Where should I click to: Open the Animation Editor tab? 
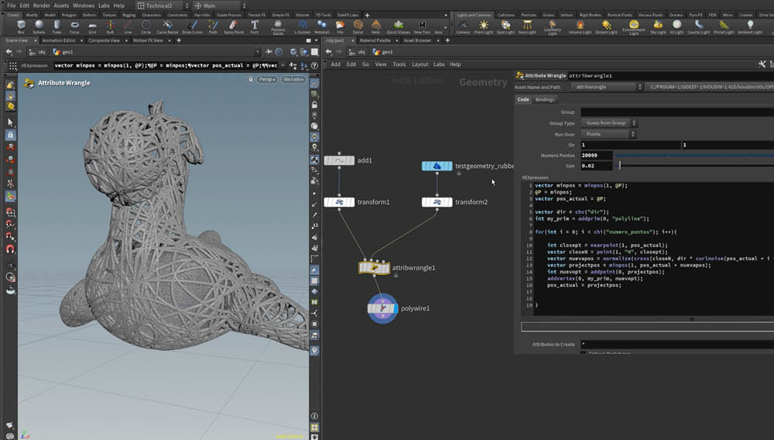coord(59,40)
